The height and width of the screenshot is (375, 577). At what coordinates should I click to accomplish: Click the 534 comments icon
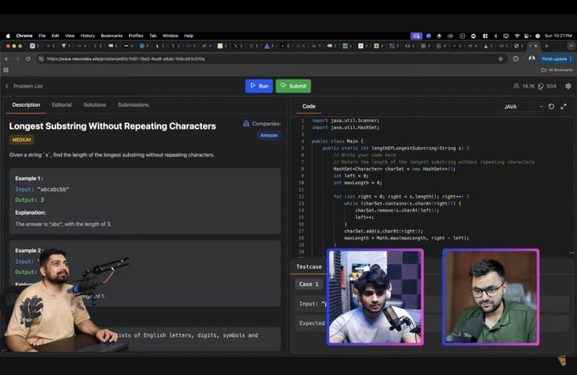(x=541, y=86)
